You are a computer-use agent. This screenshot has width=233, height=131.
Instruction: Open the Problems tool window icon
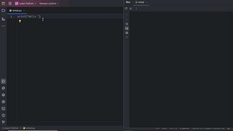click(3, 115)
